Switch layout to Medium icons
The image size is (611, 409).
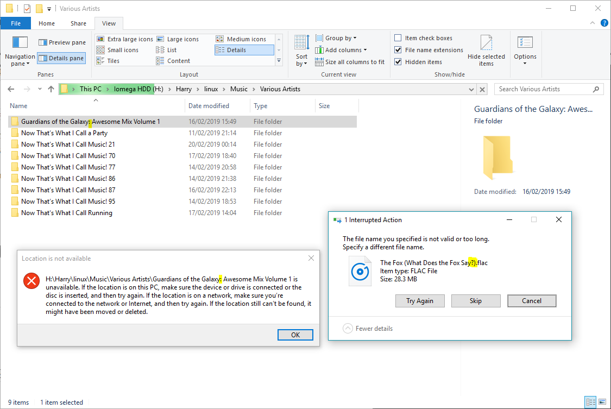tap(241, 39)
